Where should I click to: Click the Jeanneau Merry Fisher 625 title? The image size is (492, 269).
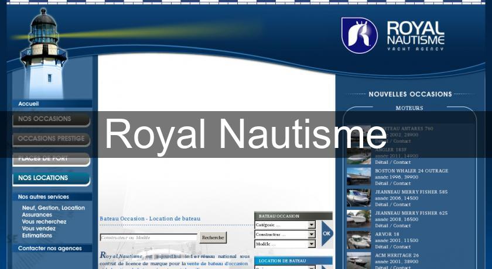tap(411, 213)
